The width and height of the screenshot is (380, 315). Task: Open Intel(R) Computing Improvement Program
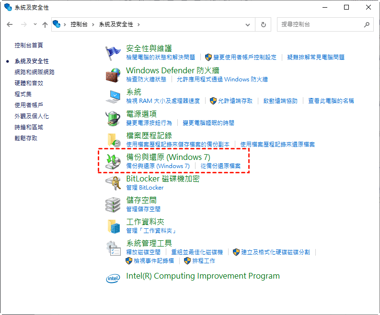[x=203, y=276]
